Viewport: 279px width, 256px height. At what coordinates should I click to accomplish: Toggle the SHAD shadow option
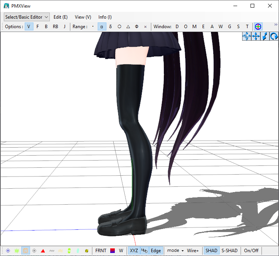(x=211, y=251)
